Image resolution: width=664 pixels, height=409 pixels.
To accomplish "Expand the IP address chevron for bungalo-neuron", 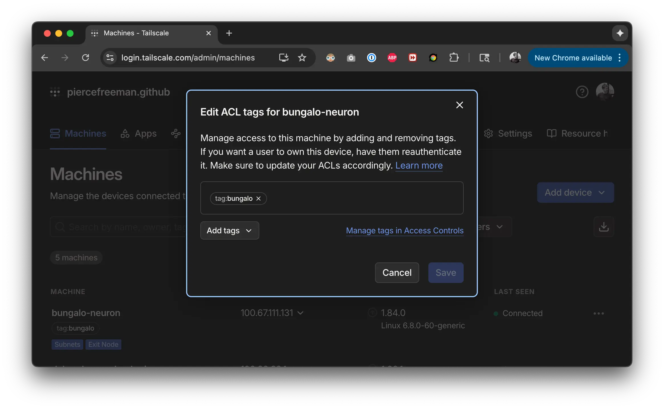I will [x=300, y=313].
